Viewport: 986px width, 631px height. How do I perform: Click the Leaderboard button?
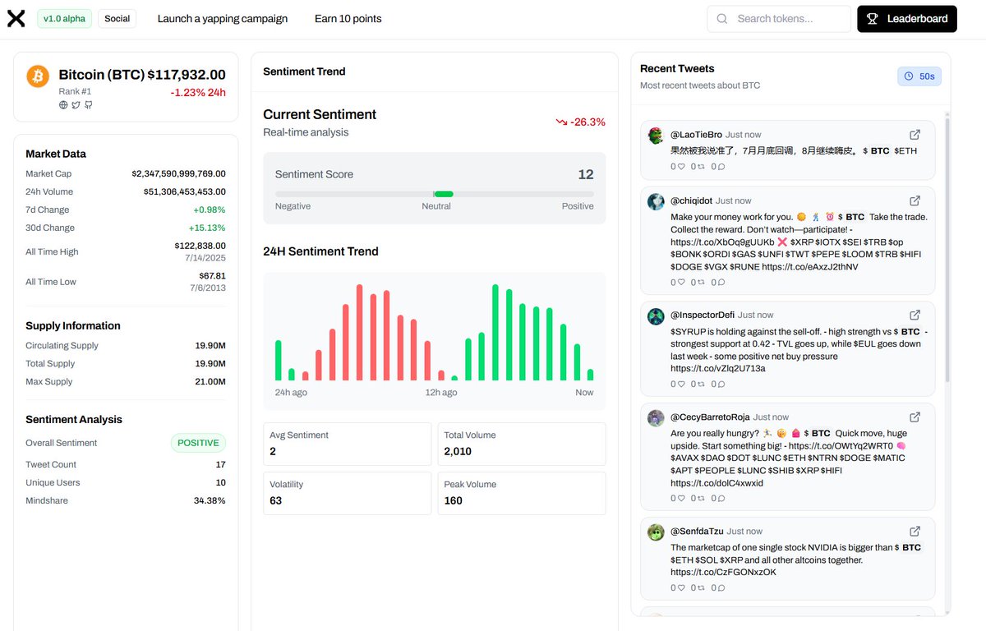click(x=907, y=19)
